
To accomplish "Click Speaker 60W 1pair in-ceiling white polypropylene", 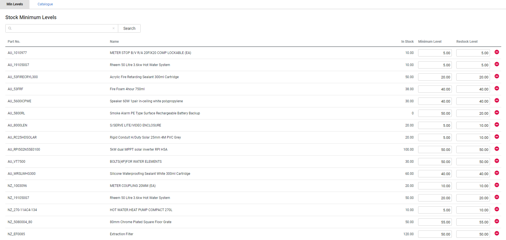I will (146, 101).
